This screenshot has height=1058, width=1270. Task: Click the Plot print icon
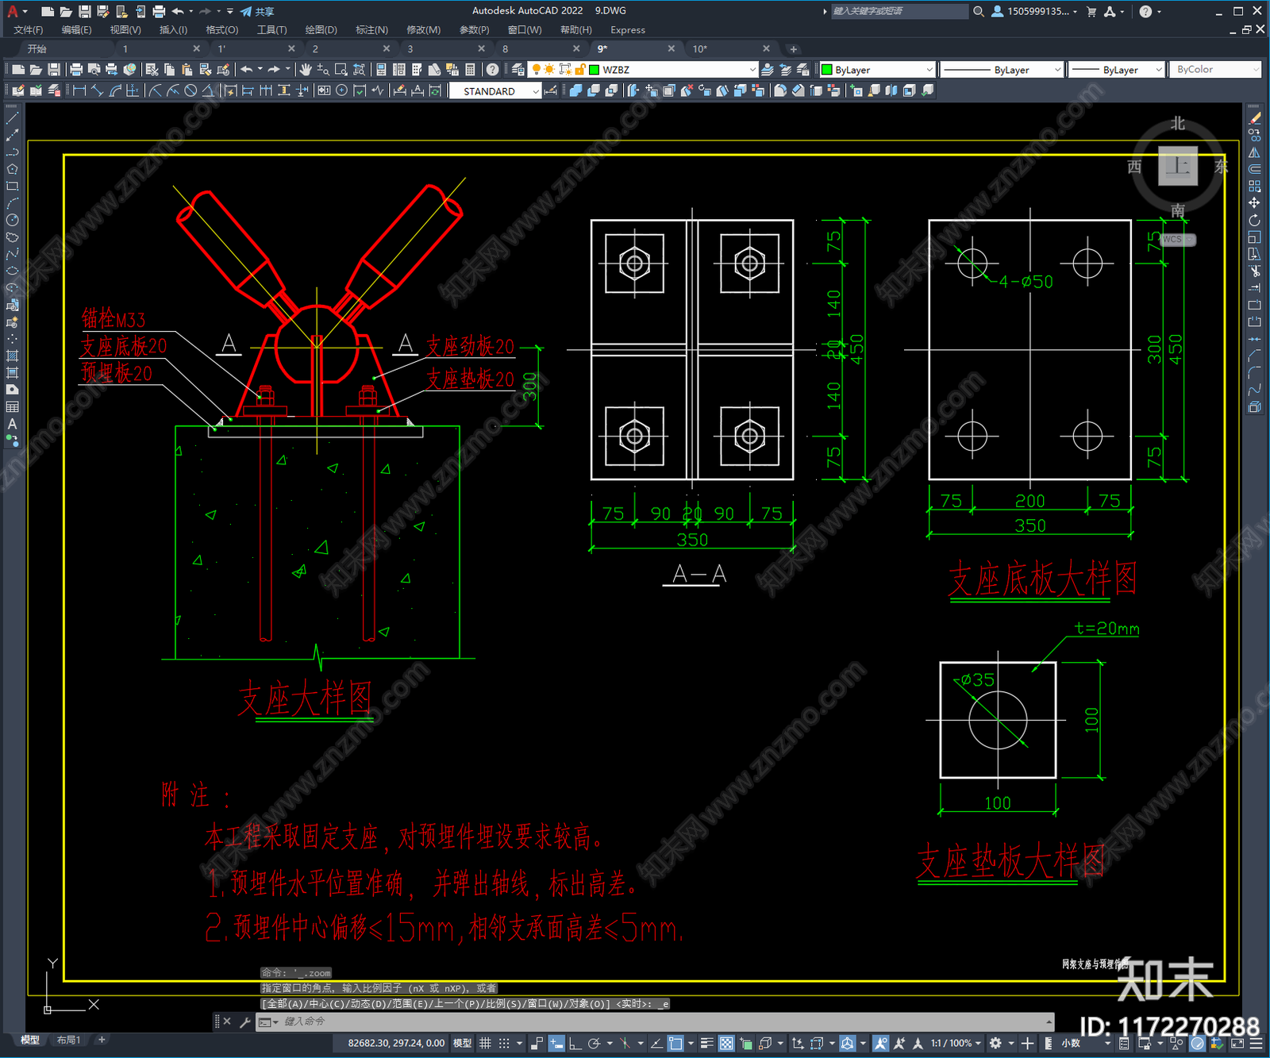(76, 70)
